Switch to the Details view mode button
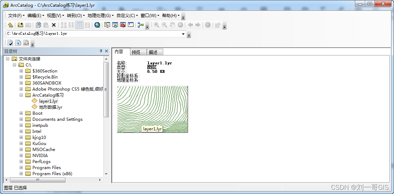Screen dimensions: 394x194 coord(79,25)
